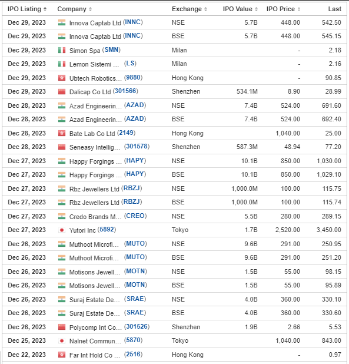
Task: Open 5870 ticker link
Action: click(x=133, y=340)
